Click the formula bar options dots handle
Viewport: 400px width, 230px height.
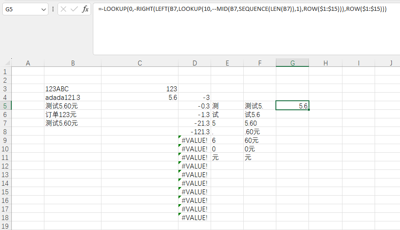[x=53, y=9]
